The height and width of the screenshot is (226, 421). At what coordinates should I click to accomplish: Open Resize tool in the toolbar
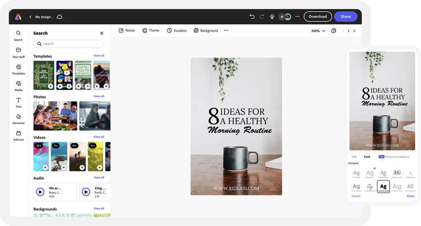(127, 30)
